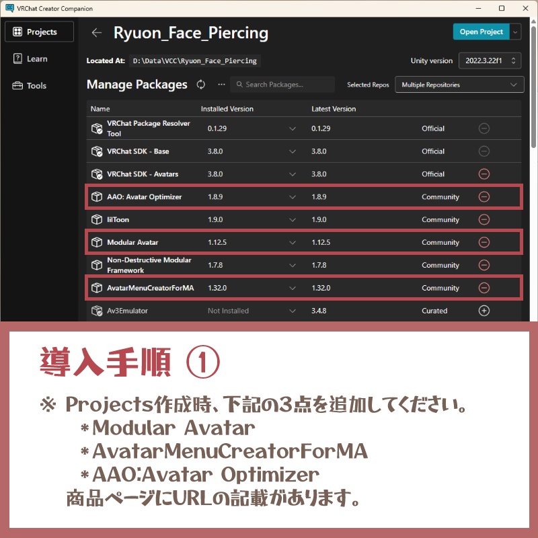538x538 pixels.
Task: Open version dropdown for AAO: Avatar Optimizer
Action: pyautogui.click(x=293, y=197)
